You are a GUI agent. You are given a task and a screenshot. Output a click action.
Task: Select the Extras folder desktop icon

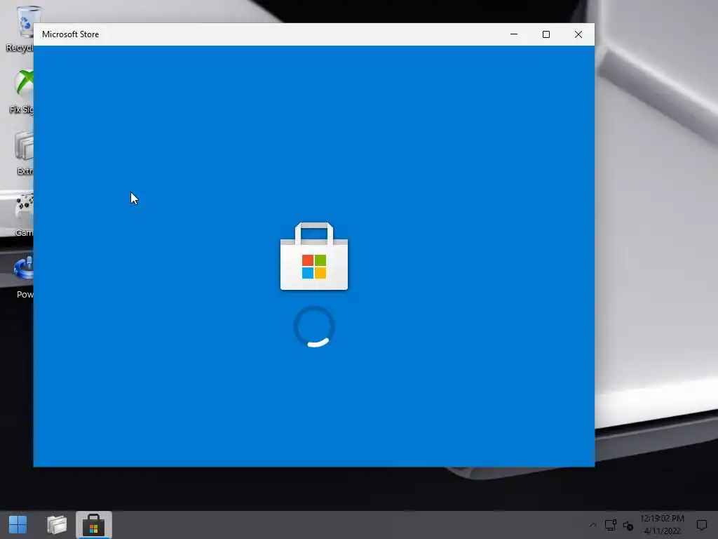click(25, 154)
